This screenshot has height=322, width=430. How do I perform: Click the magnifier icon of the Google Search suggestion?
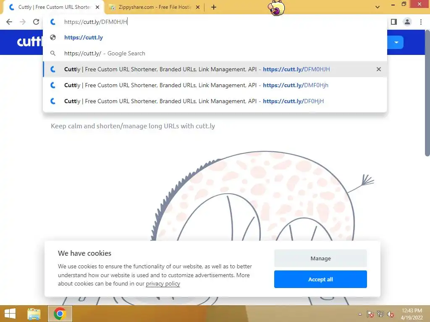[53, 53]
